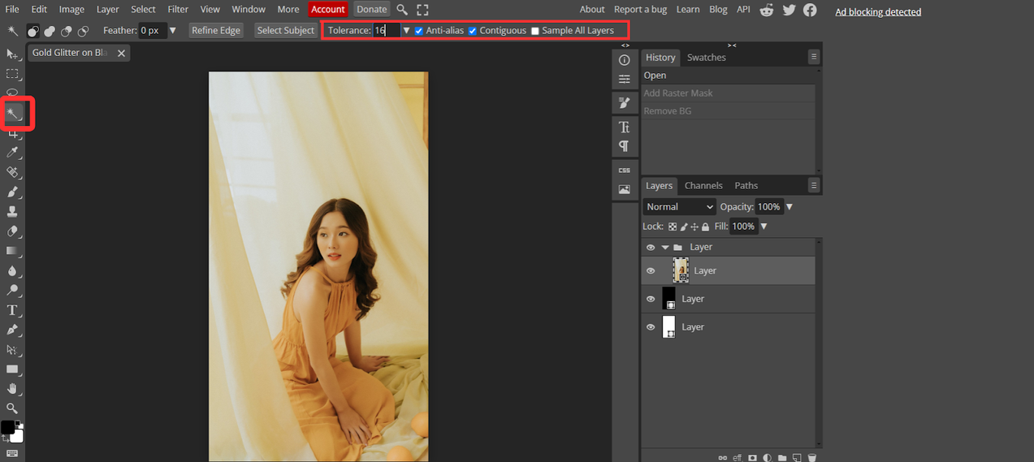Disable the Anti-alias checkbox
This screenshot has width=1034, height=462.
coord(419,31)
